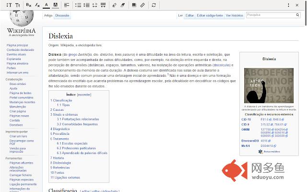Click the refresh/reset toolbar icon
The width and height of the screenshot is (307, 192).
[x=153, y=5]
